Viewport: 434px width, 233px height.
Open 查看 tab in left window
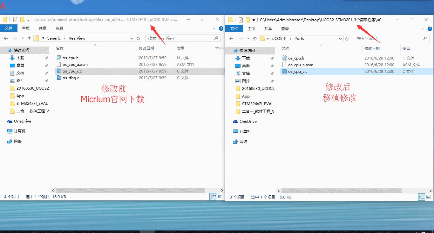click(59, 28)
